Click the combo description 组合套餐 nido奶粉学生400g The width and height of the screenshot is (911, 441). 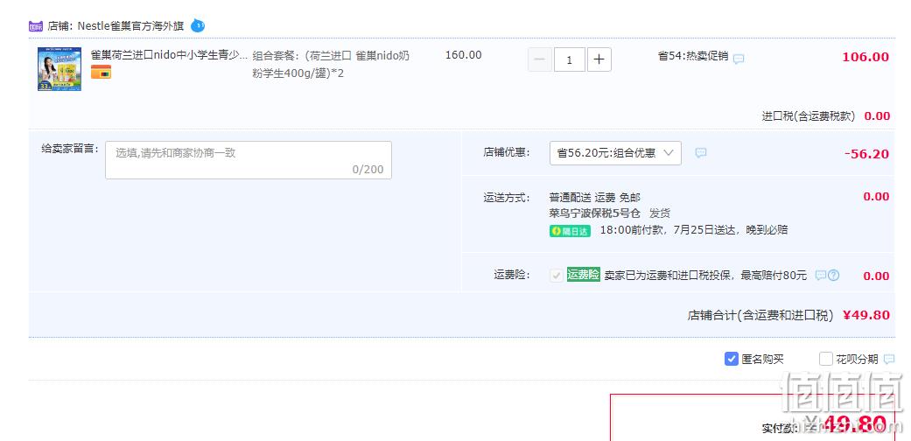331,65
